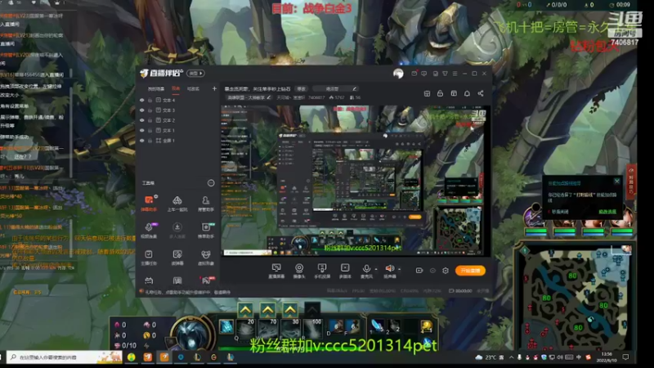Hide the 文本 2 layer
Screen dimensions: 654x368
point(141,120)
